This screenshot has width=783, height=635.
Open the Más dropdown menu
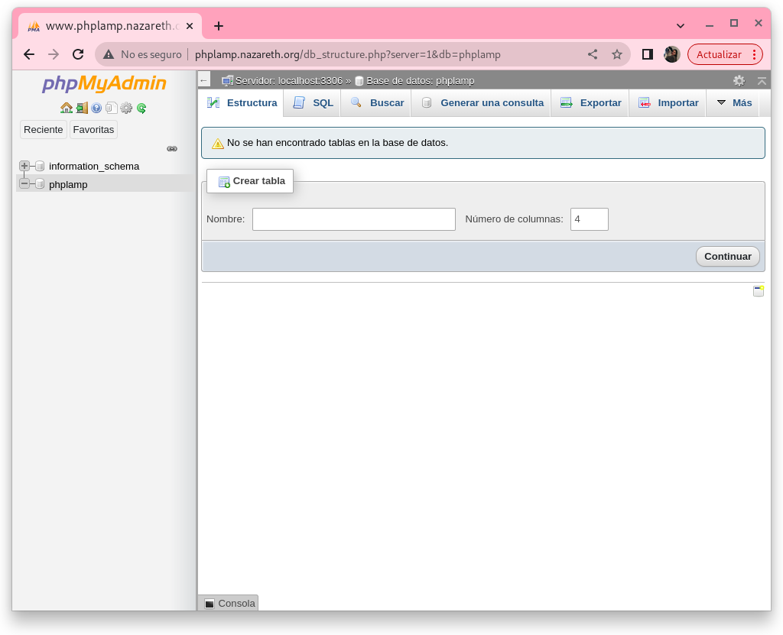734,103
